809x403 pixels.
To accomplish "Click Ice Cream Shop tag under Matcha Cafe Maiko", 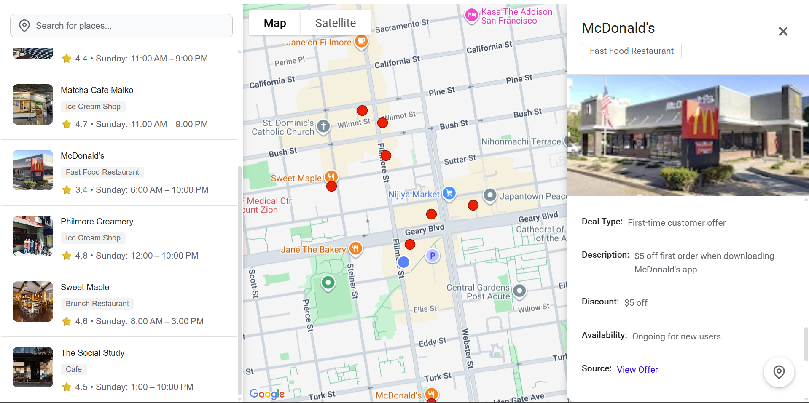I will coord(93,107).
